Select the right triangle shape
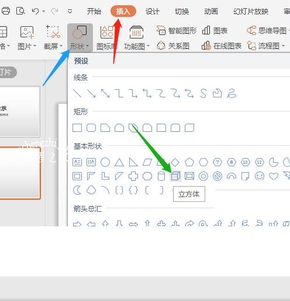Viewport: 290px width, 301px height. click(133, 162)
